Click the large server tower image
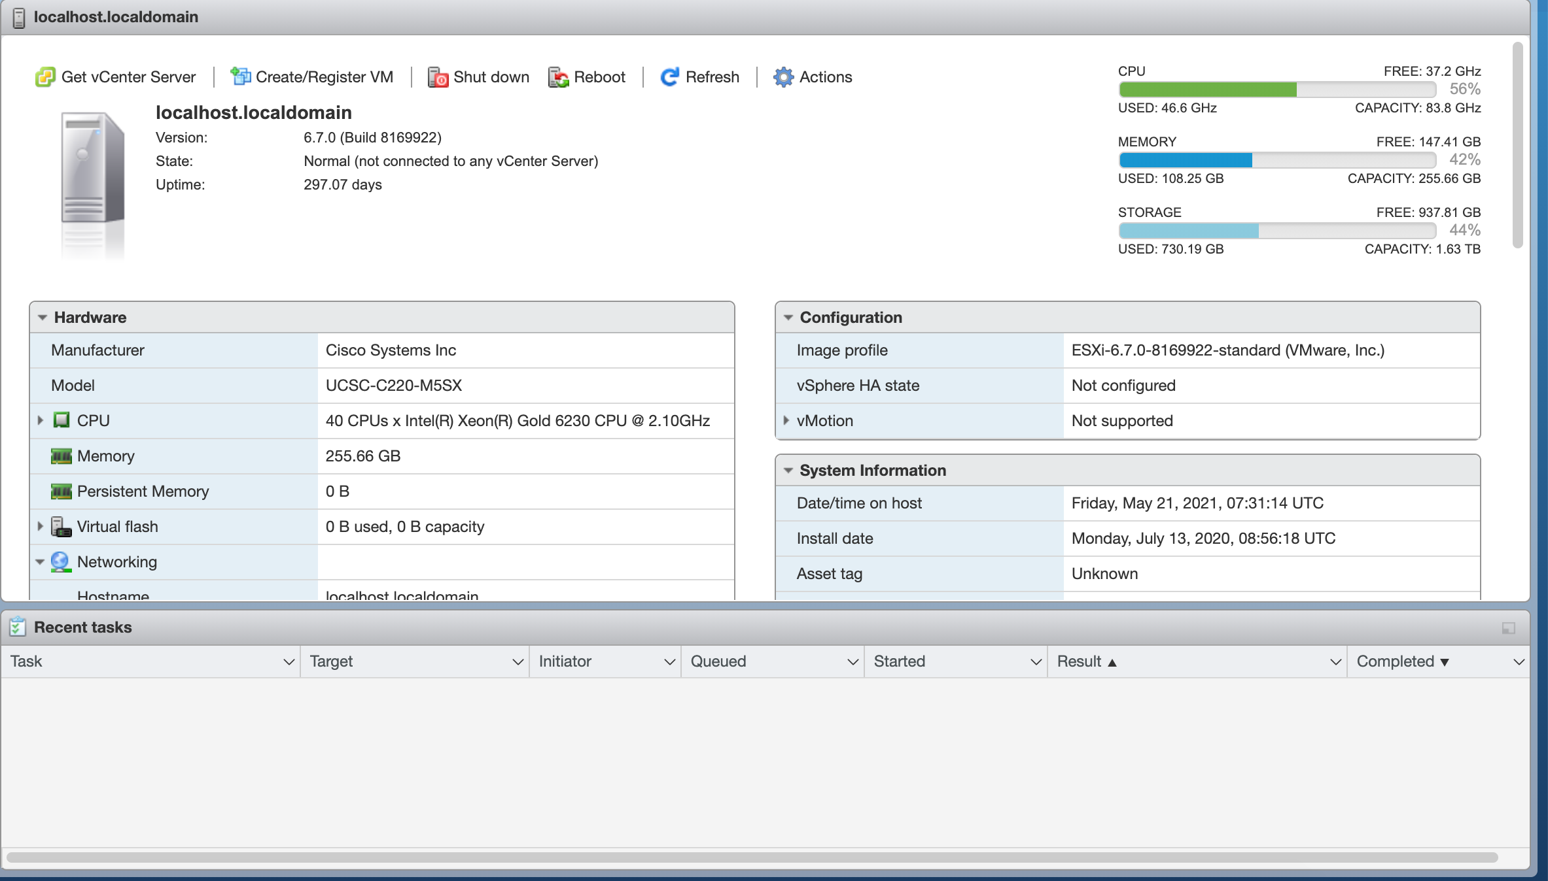The height and width of the screenshot is (881, 1548). (x=93, y=168)
